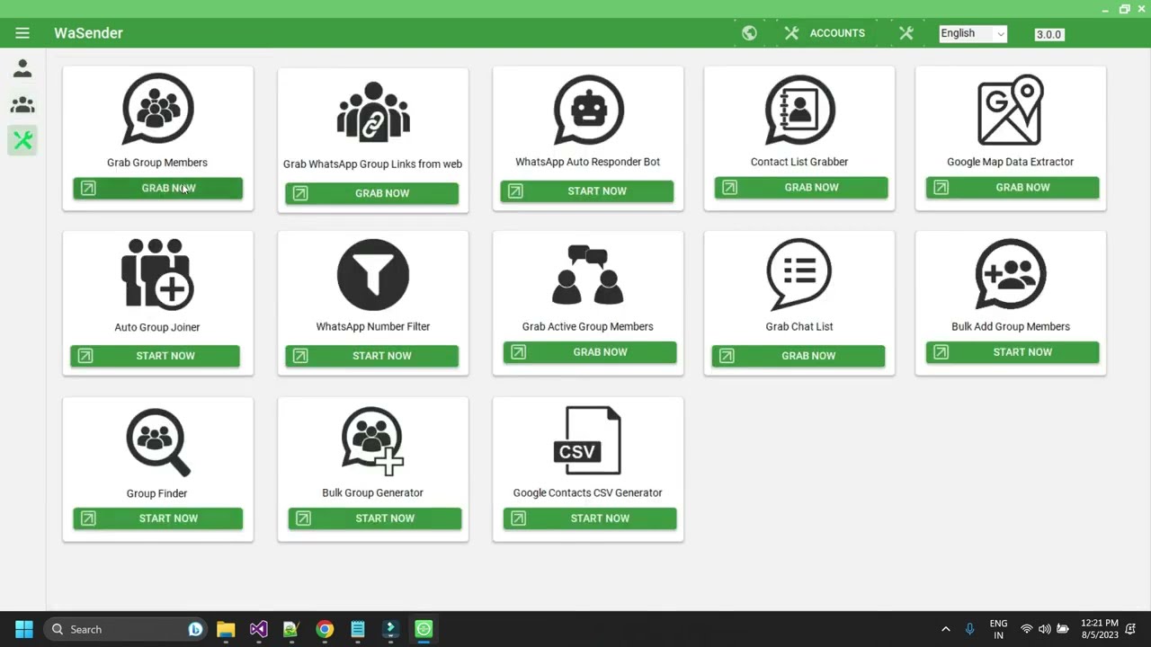Click START NOW under Bulk Group Generator
1151x647 pixels.
click(x=375, y=518)
